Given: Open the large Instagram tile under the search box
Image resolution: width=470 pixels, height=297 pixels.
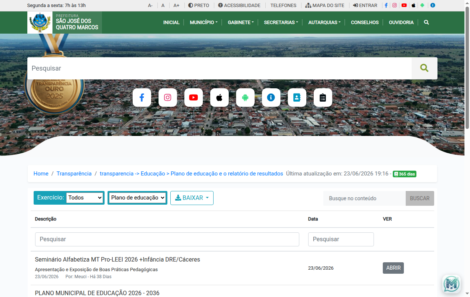Looking at the screenshot, I should (x=168, y=98).
